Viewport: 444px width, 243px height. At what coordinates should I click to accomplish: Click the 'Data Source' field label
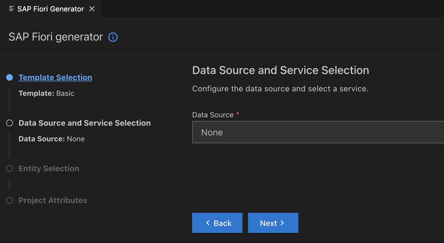(x=213, y=115)
